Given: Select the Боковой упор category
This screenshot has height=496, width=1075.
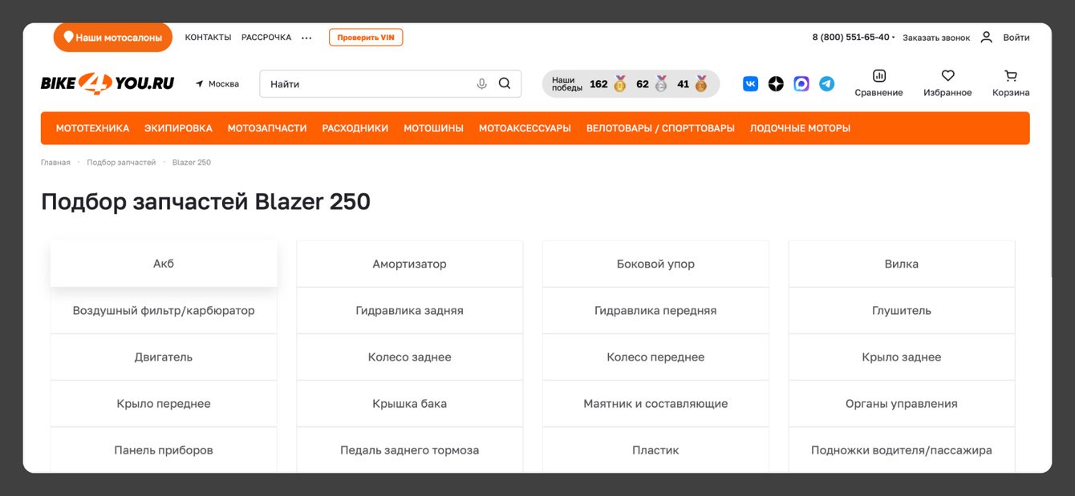Looking at the screenshot, I should coord(655,264).
